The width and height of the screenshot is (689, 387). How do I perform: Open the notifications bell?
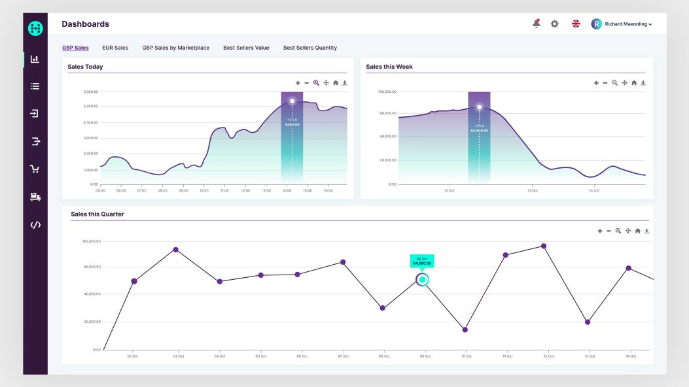coord(536,24)
